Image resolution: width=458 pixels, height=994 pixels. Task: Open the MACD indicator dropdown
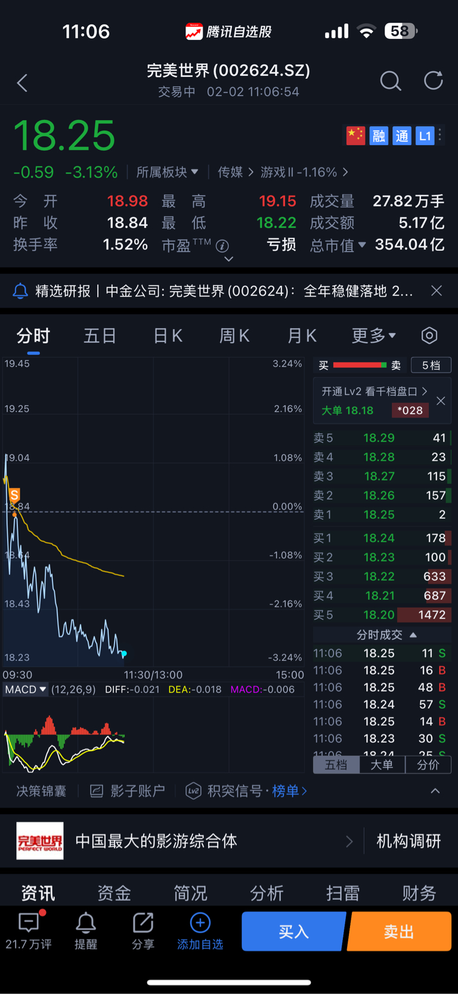[26, 690]
